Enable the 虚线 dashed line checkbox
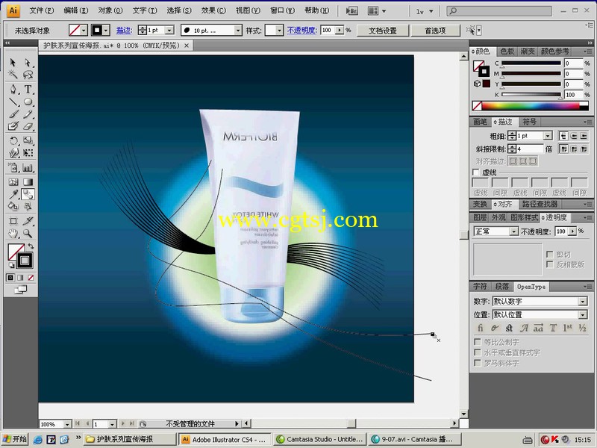The image size is (597, 448). [x=475, y=172]
